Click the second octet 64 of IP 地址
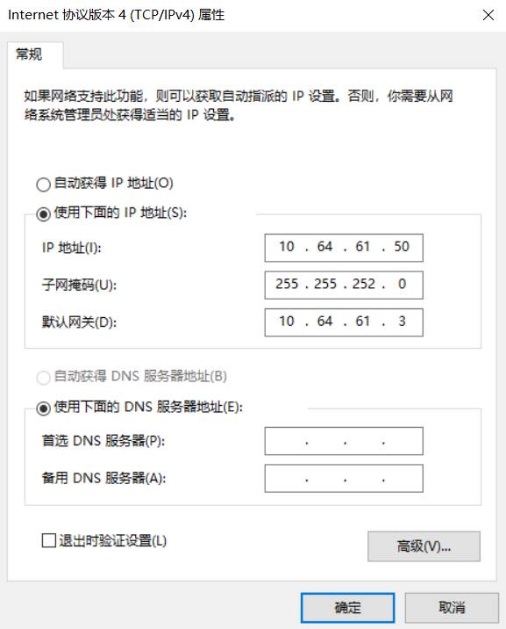Image resolution: width=506 pixels, height=629 pixels. pos(324,247)
